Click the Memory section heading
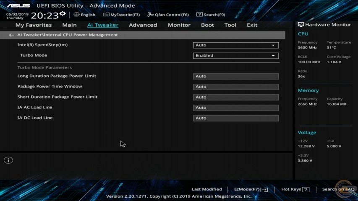 (308, 90)
